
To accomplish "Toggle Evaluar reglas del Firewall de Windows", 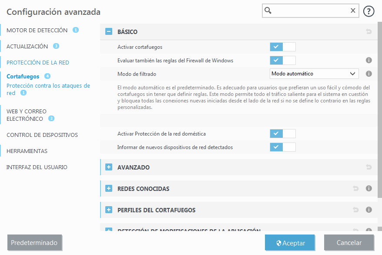I will pyautogui.click(x=283, y=60).
